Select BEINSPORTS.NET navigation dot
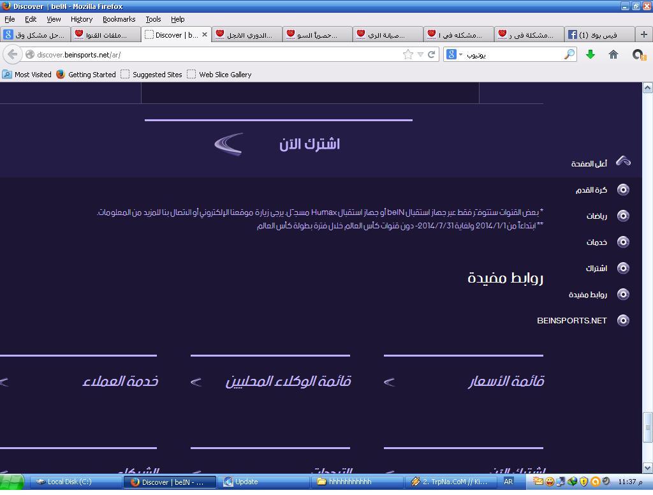 [623, 320]
